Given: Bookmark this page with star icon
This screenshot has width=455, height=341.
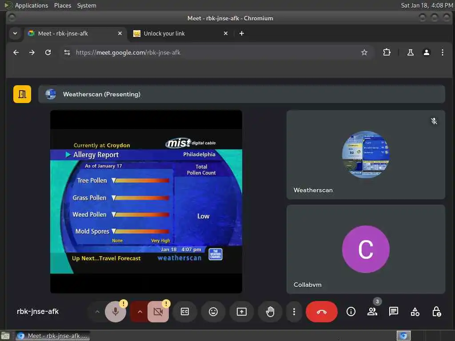Looking at the screenshot, I should click(364, 52).
